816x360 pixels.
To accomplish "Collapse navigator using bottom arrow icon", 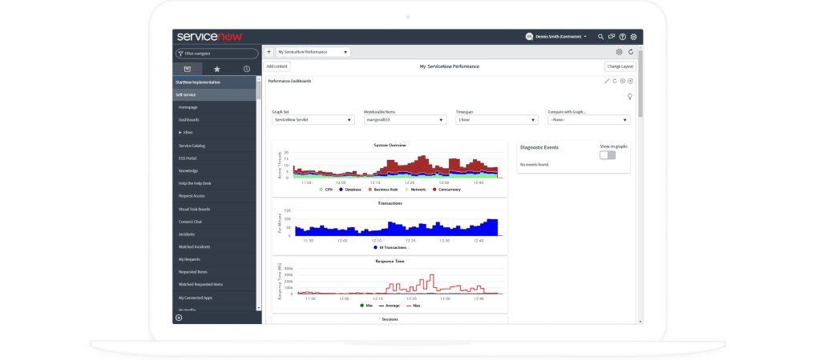I will (179, 318).
